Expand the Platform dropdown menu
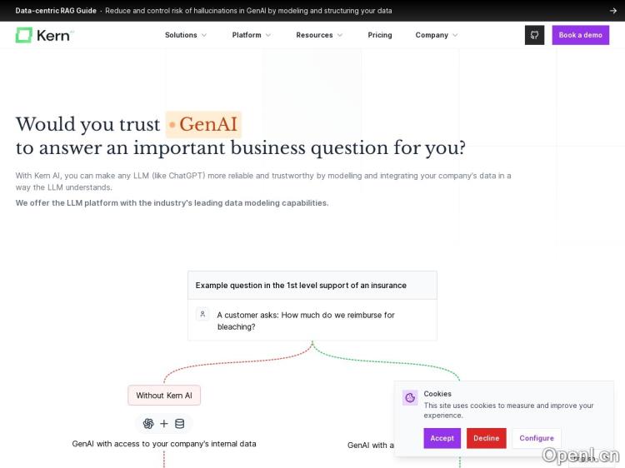 click(252, 35)
